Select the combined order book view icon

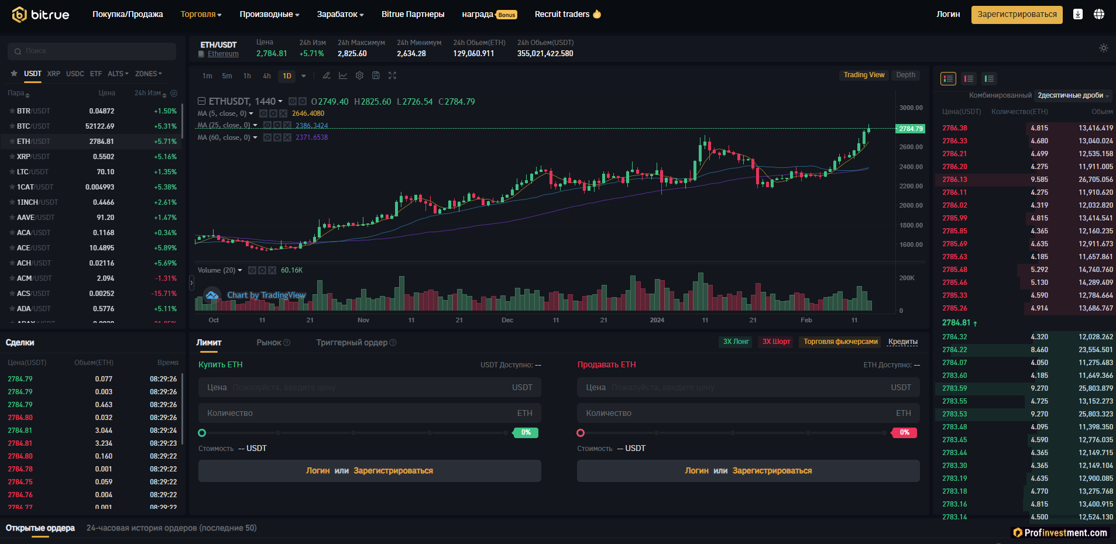(x=948, y=78)
